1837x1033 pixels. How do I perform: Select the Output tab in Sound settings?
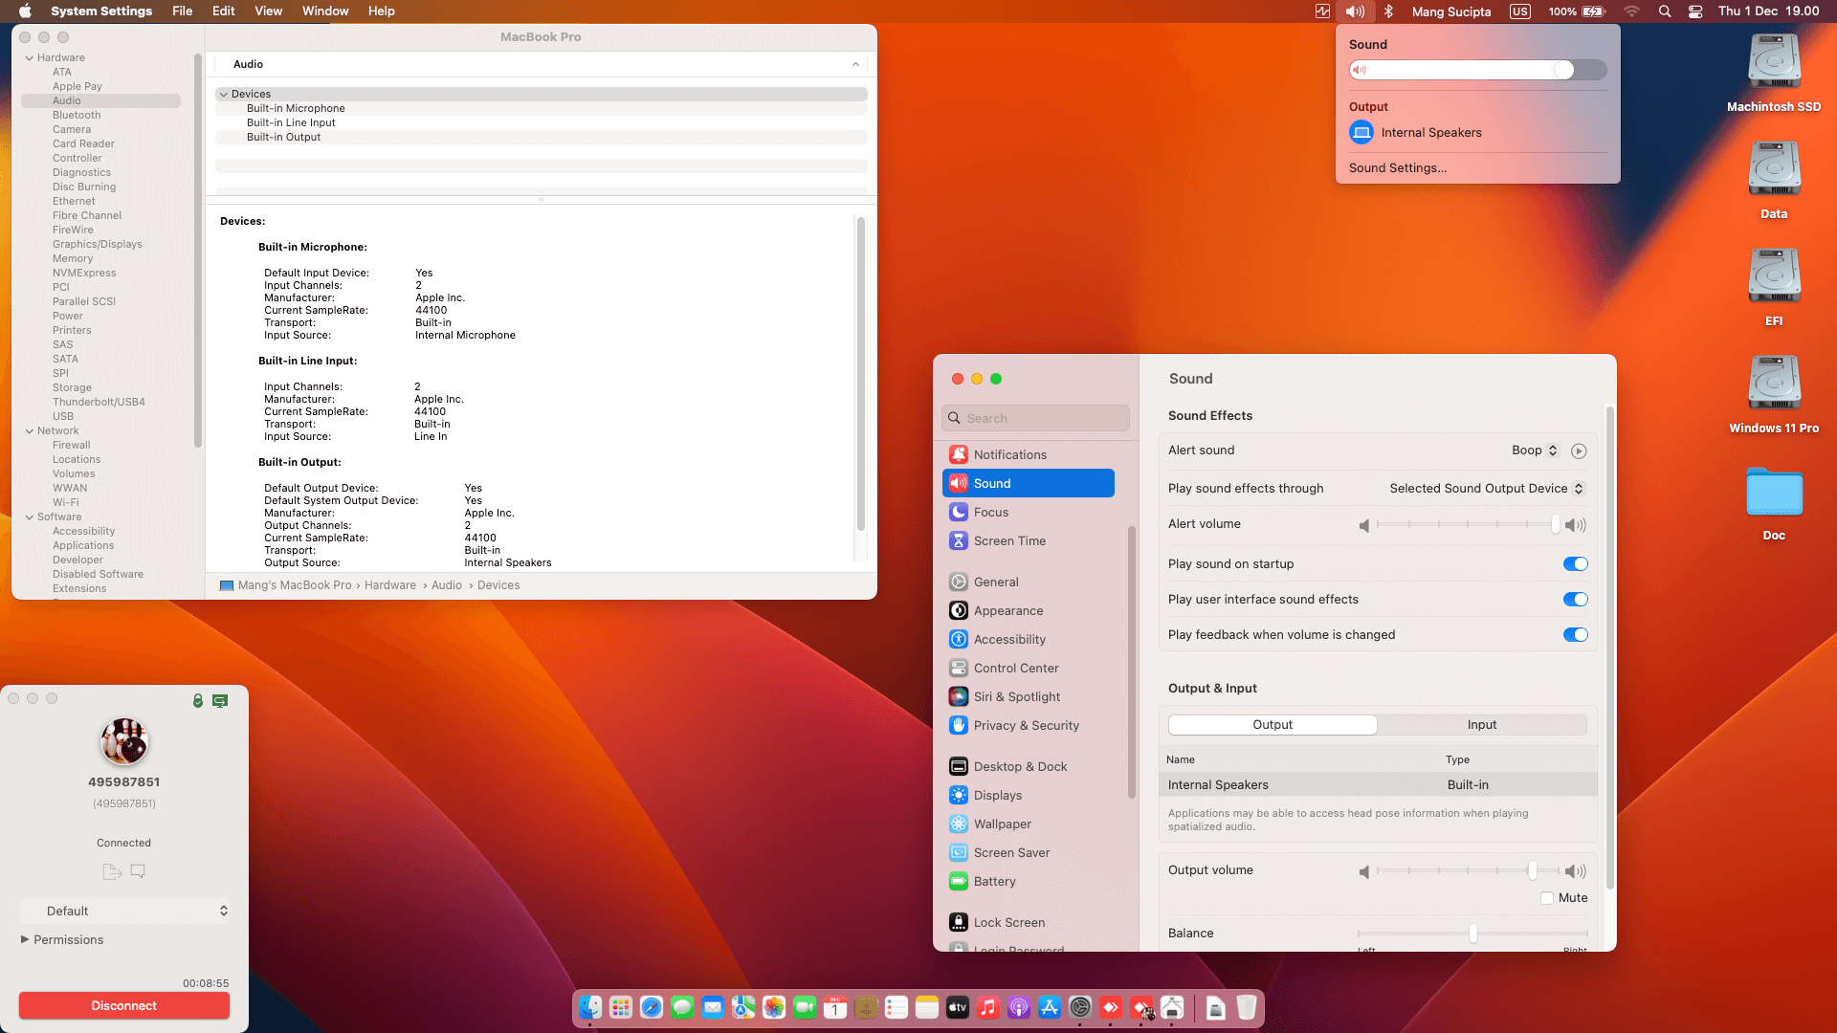pos(1273,725)
